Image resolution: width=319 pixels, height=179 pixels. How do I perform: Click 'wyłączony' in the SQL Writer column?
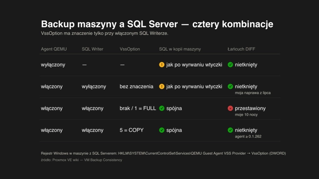94,87
